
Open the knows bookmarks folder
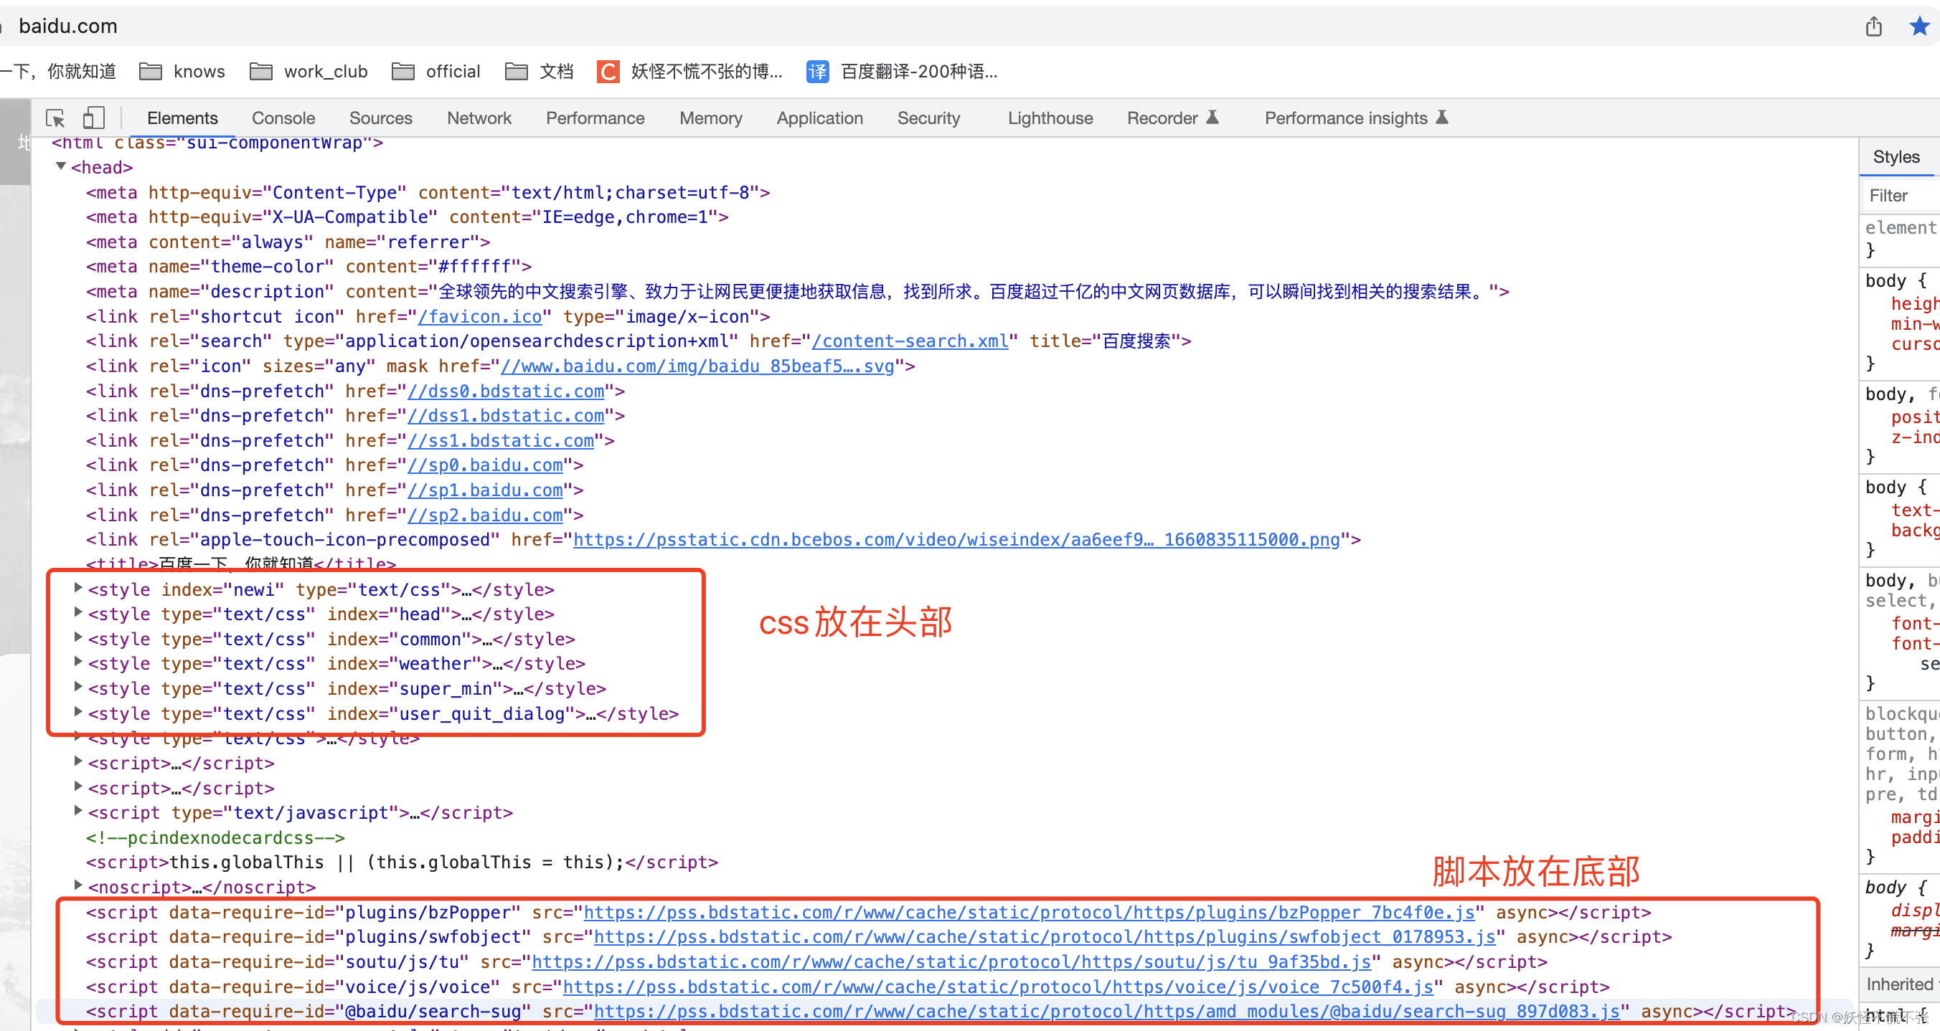coord(182,72)
